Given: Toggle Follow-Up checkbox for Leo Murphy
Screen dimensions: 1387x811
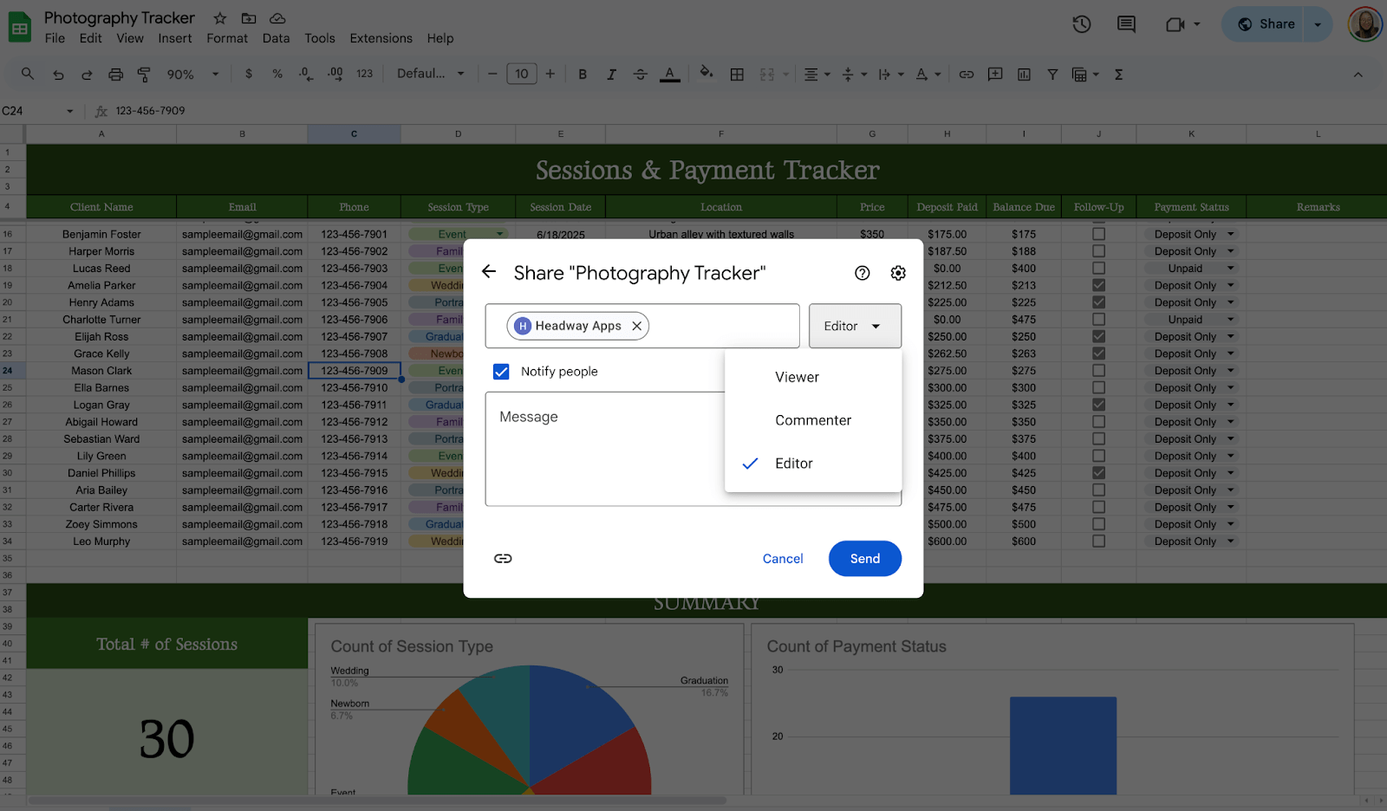Looking at the screenshot, I should [1098, 542].
